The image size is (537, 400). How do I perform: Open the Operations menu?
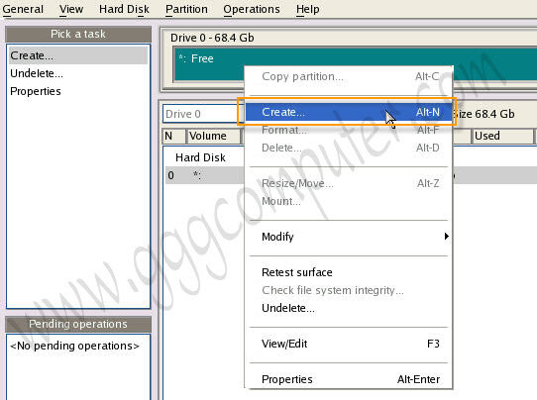click(252, 9)
